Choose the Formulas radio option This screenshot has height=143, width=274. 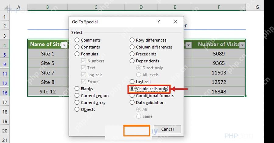click(86, 54)
